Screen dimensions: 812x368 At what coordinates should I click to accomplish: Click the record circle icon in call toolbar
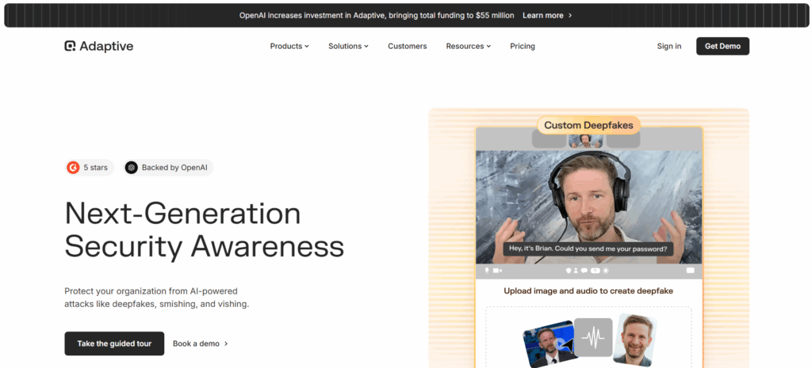[x=606, y=271]
